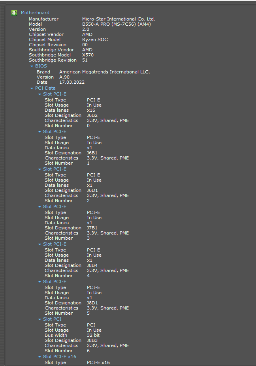
Task: Collapse the PCI Data section arrow
Action: (32, 88)
